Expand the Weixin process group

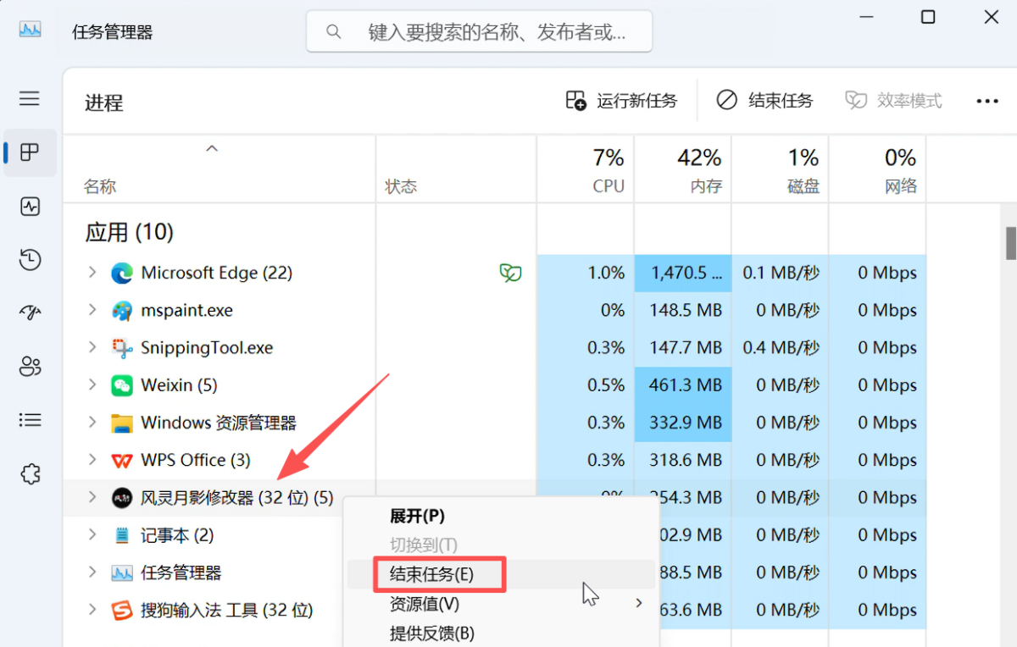coord(92,385)
